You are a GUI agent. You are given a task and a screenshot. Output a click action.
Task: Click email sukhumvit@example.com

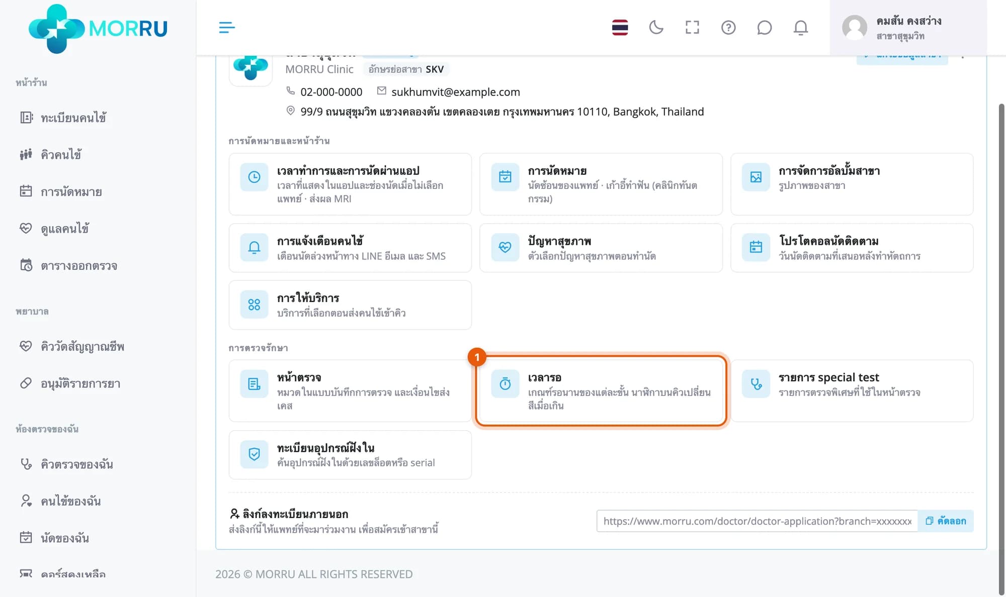pos(455,92)
